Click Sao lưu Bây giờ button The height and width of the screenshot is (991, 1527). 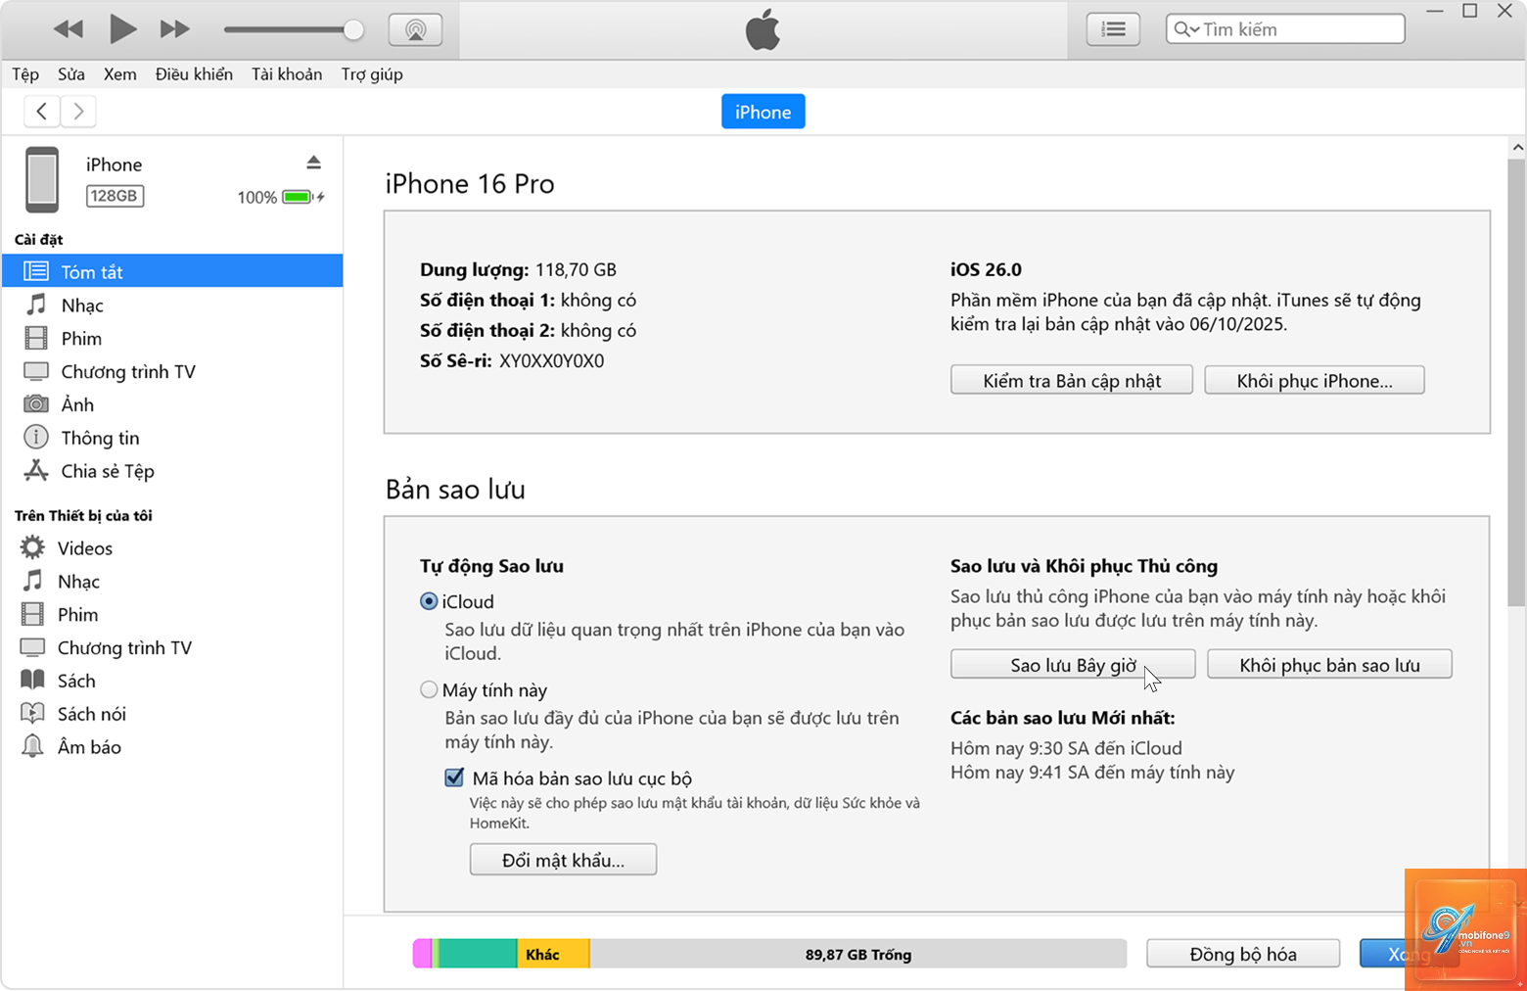(1073, 664)
